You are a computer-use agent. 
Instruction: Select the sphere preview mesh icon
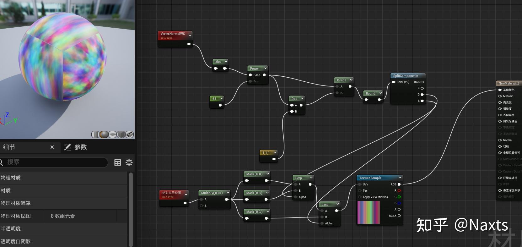point(104,134)
